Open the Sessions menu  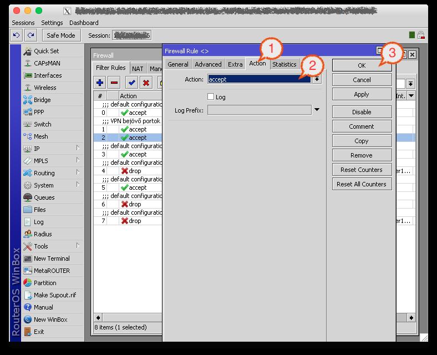(x=23, y=23)
